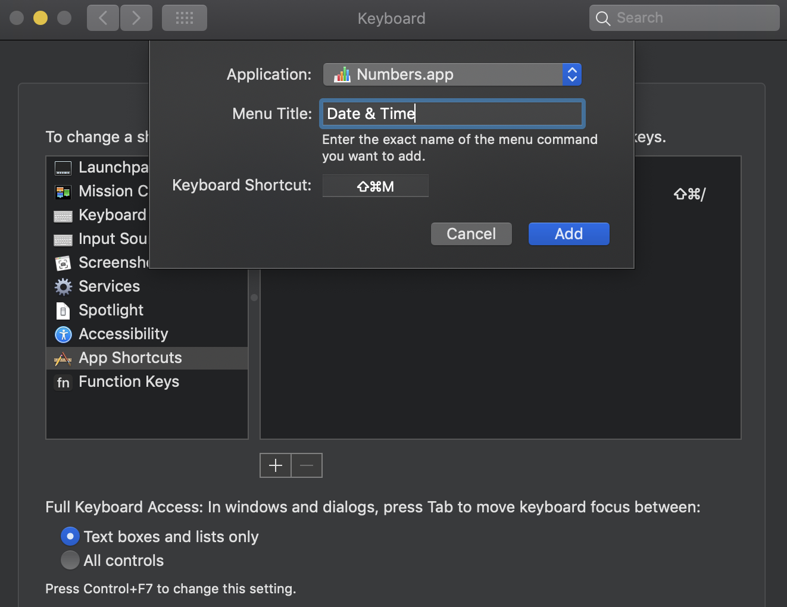Click the fn Function Keys icon
This screenshot has height=607, width=787.
(x=63, y=382)
